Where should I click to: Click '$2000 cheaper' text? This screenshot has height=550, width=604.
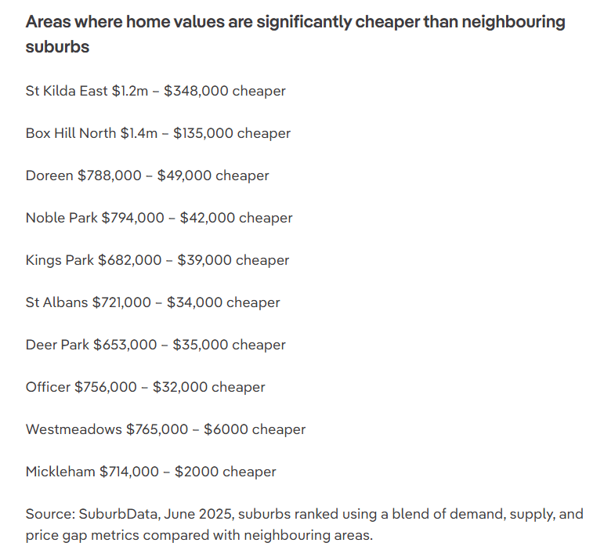[x=226, y=472]
